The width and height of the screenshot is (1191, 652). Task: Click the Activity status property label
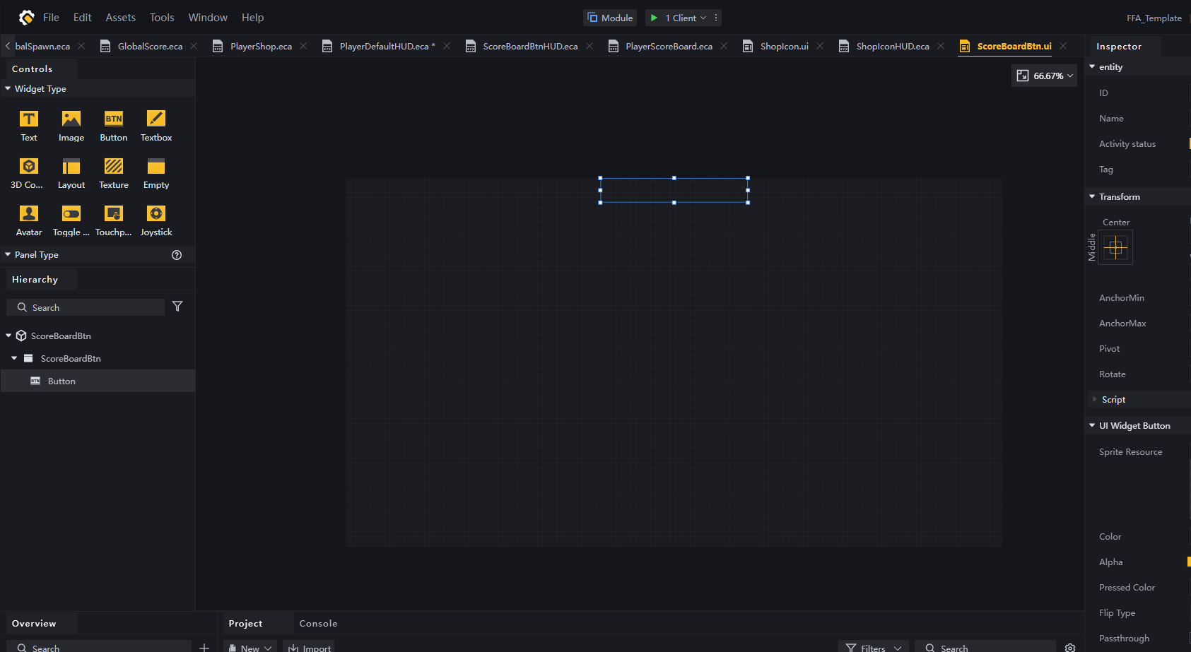(x=1127, y=143)
